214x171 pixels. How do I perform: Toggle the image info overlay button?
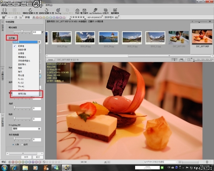tap(174, 60)
